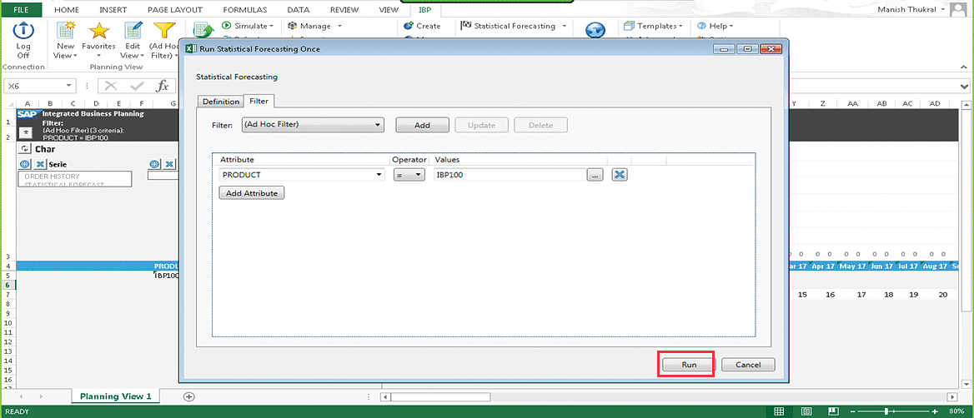The height and width of the screenshot is (418, 974).
Task: Open the equals operator dropdown
Action: tap(409, 176)
